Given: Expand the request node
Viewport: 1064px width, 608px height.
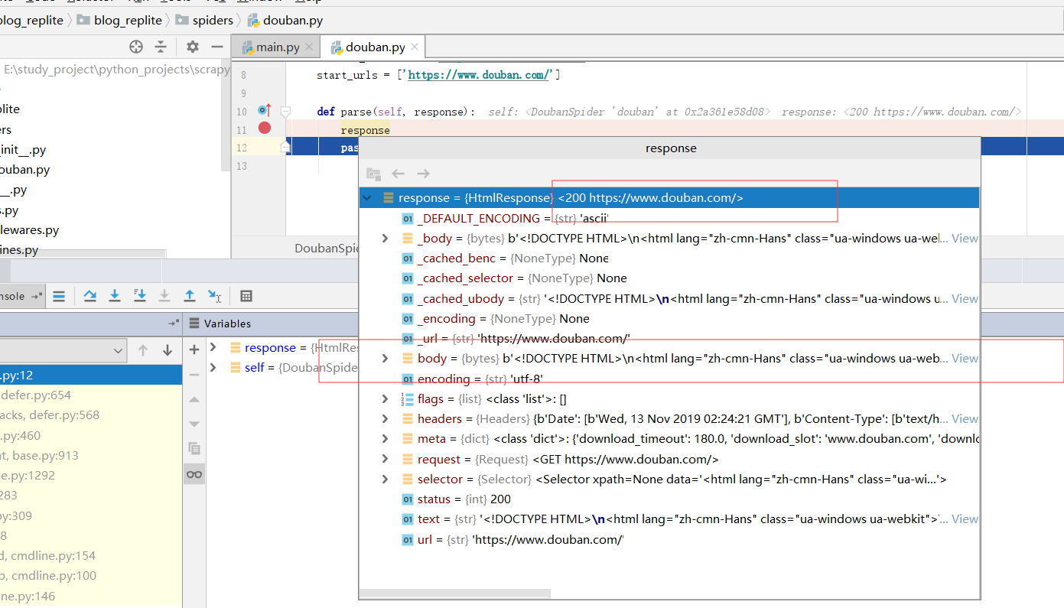Looking at the screenshot, I should [386, 460].
